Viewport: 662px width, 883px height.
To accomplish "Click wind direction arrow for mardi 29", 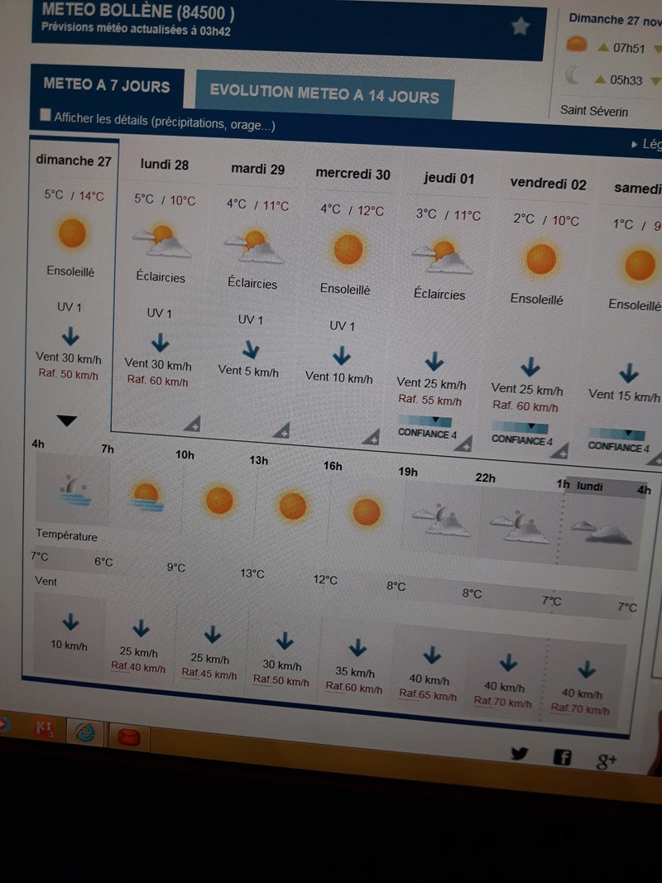I will point(251,349).
